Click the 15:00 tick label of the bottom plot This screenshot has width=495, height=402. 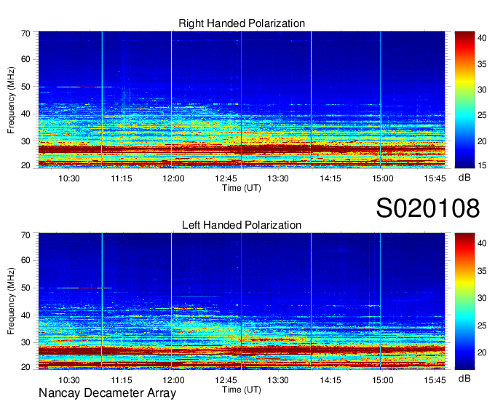[383, 380]
